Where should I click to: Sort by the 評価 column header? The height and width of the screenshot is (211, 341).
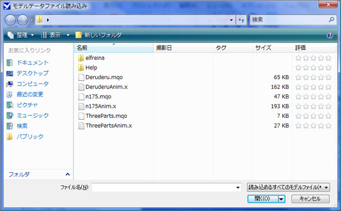315,47
